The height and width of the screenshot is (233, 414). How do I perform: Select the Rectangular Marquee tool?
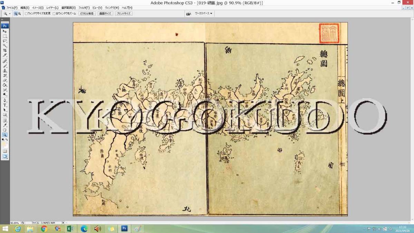pyautogui.click(x=5, y=36)
